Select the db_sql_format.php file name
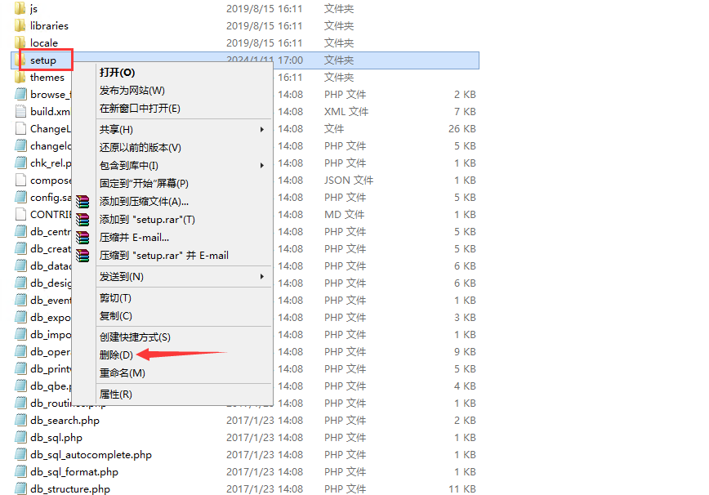The image size is (709, 495). 74,471
